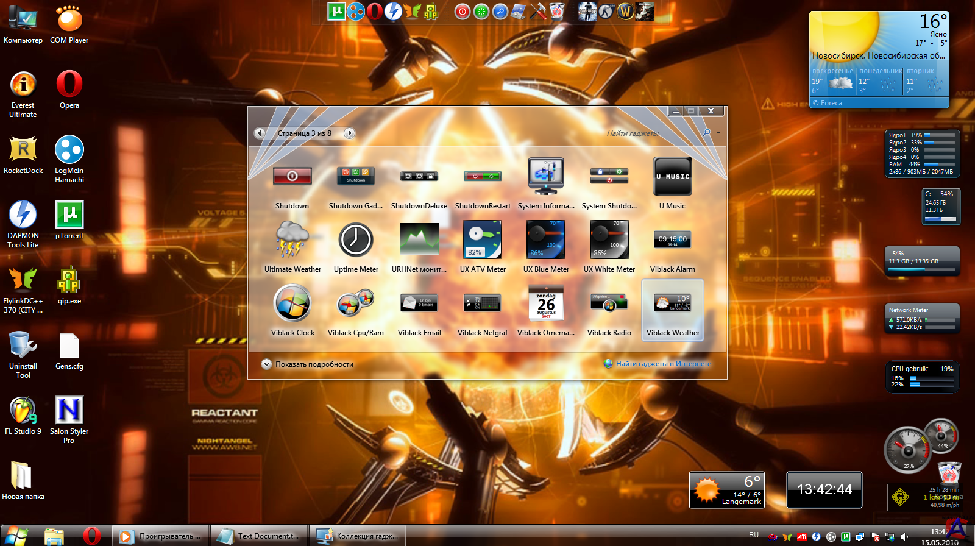Select the UX Blue Meter gadget
The height and width of the screenshot is (546, 975).
[x=546, y=239]
